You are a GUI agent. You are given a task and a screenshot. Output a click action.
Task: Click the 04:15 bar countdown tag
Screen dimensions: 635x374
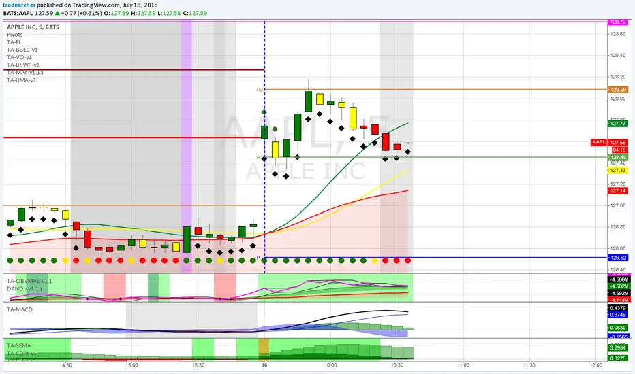click(x=618, y=150)
